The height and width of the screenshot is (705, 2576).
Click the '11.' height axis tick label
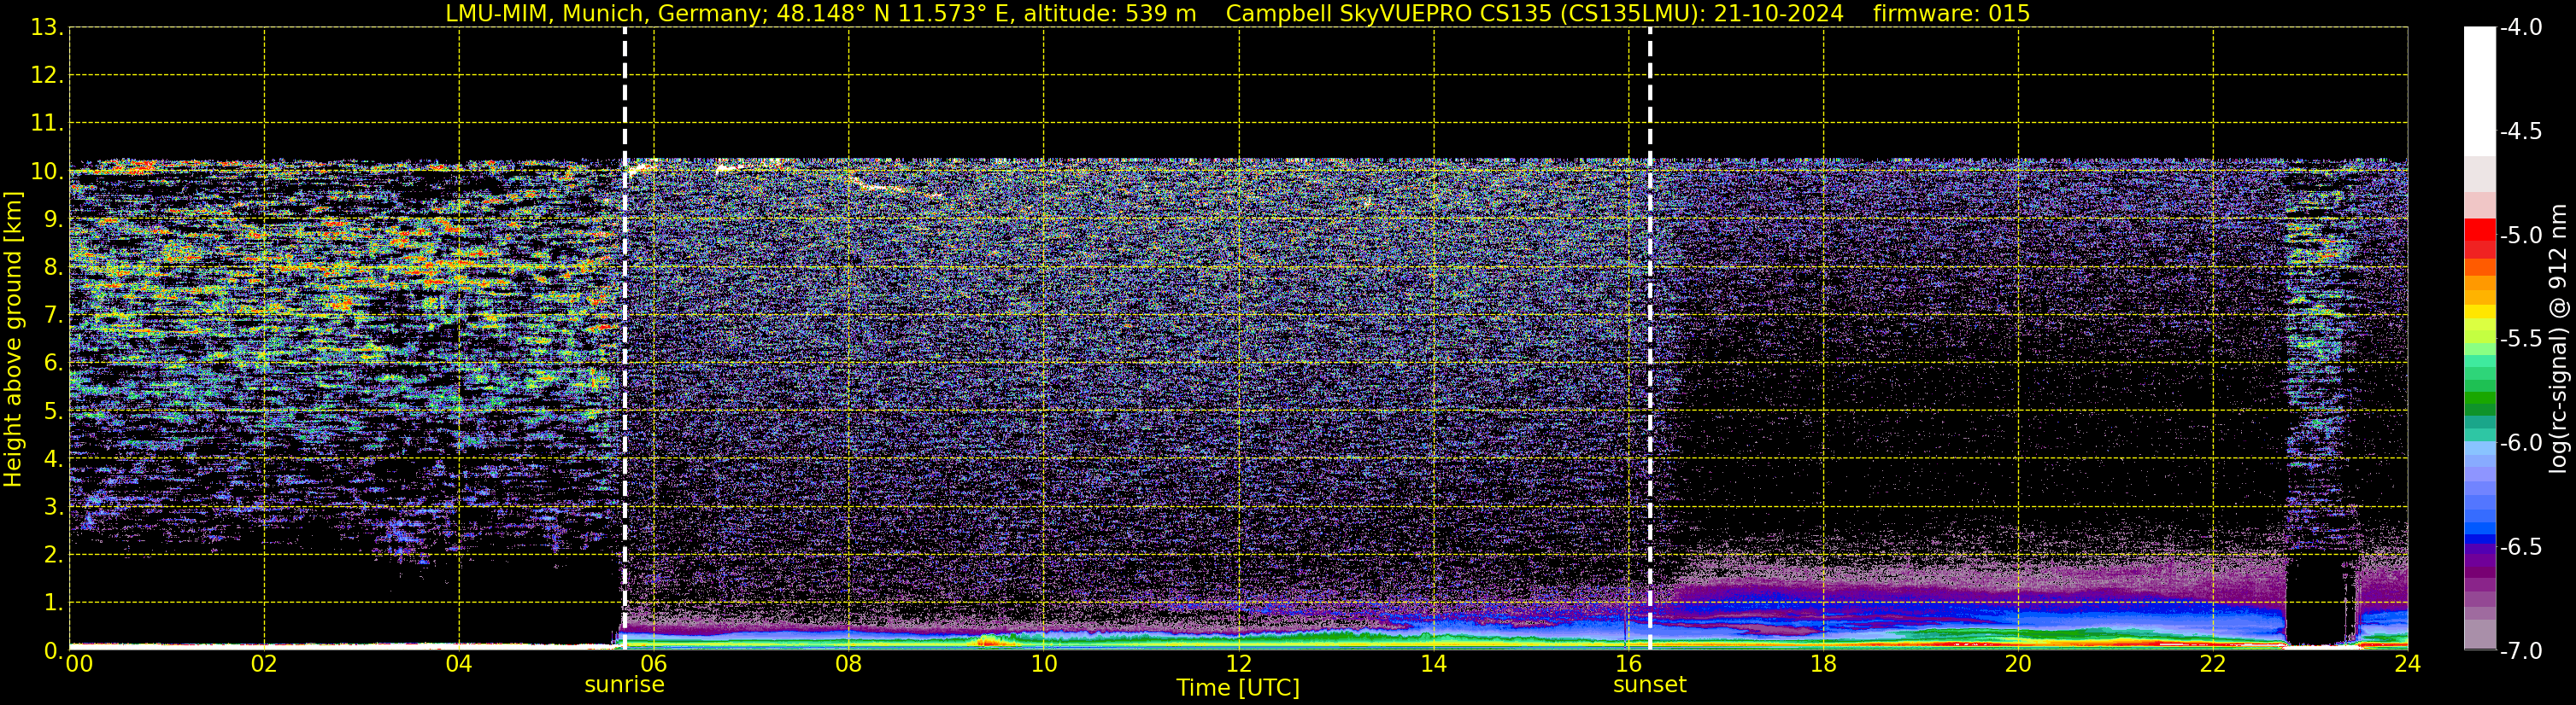[x=46, y=124]
